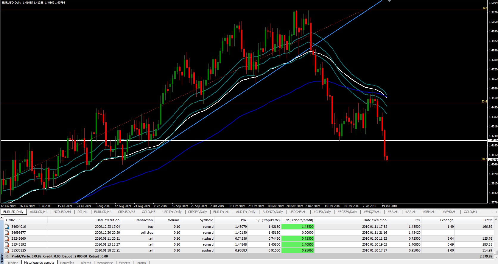Click the round Profit/Perte summary icon
The width and height of the screenshot is (498, 264).
[x=7, y=256]
